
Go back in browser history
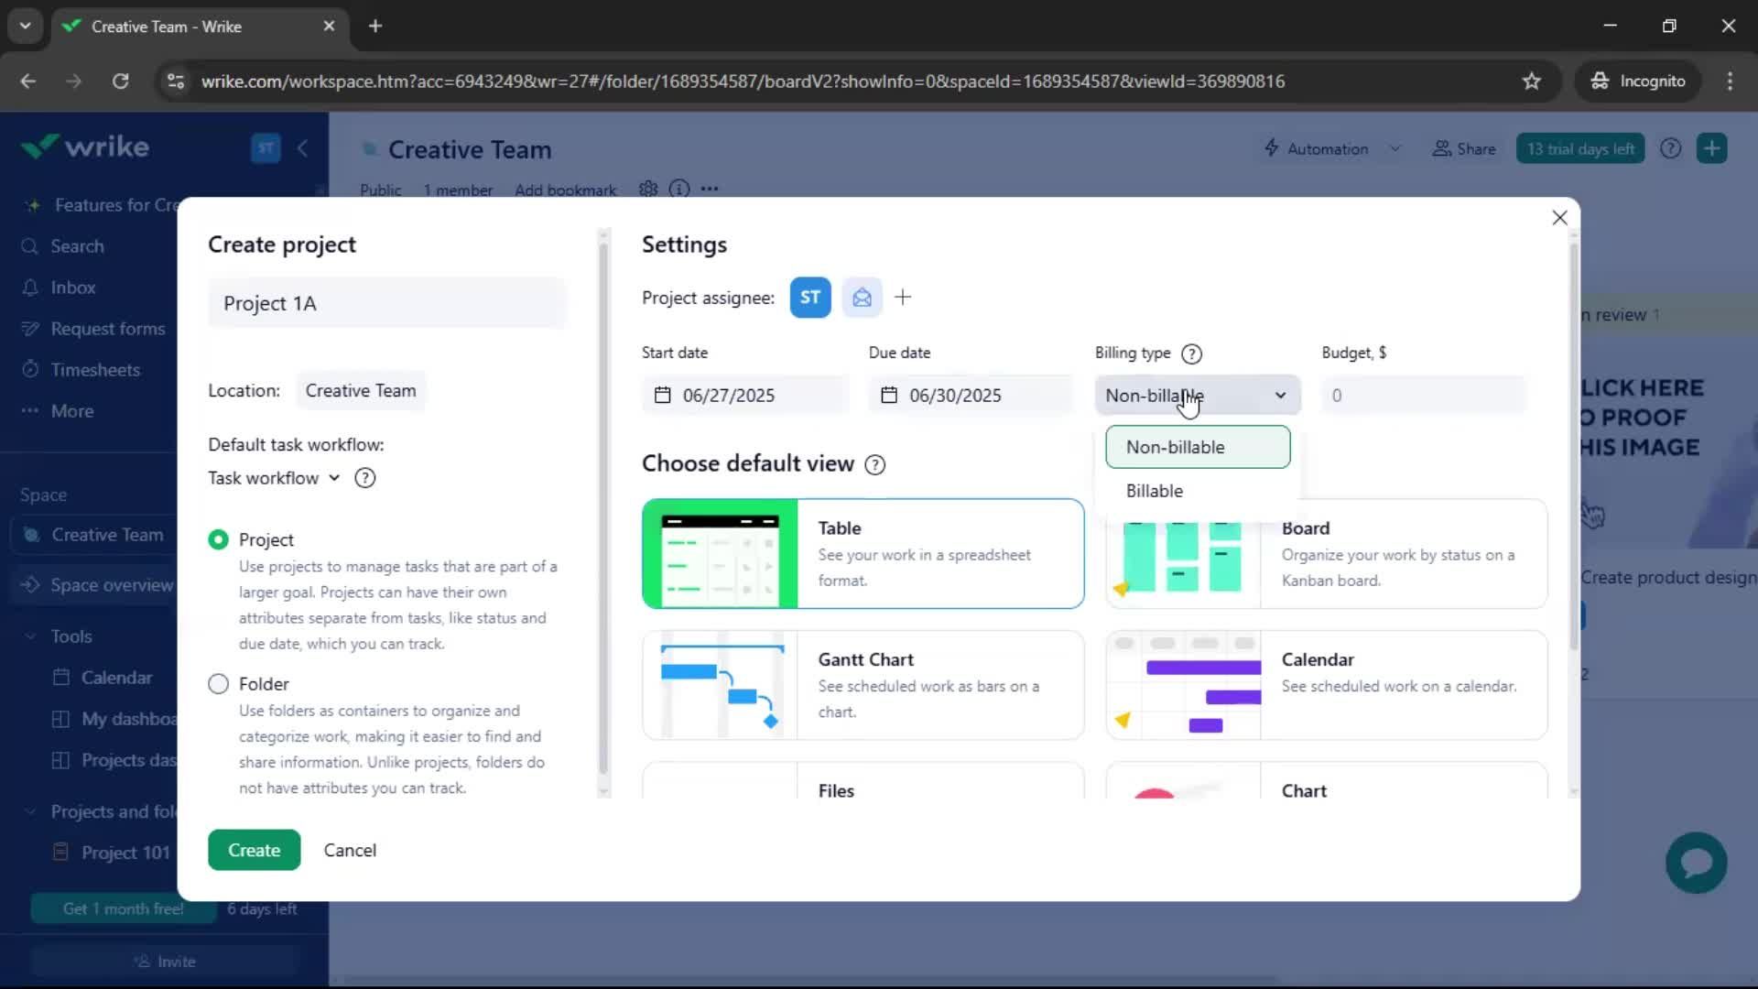pos(28,82)
